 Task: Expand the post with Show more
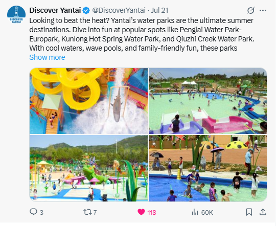tap(47, 57)
